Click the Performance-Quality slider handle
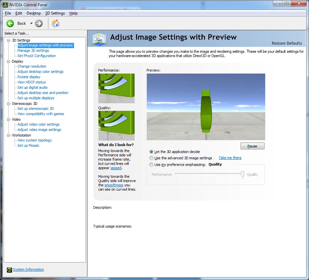The image size is (309, 280). 243,174
